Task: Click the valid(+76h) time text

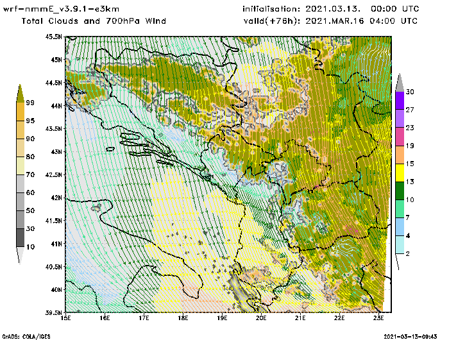Action: tap(330, 21)
